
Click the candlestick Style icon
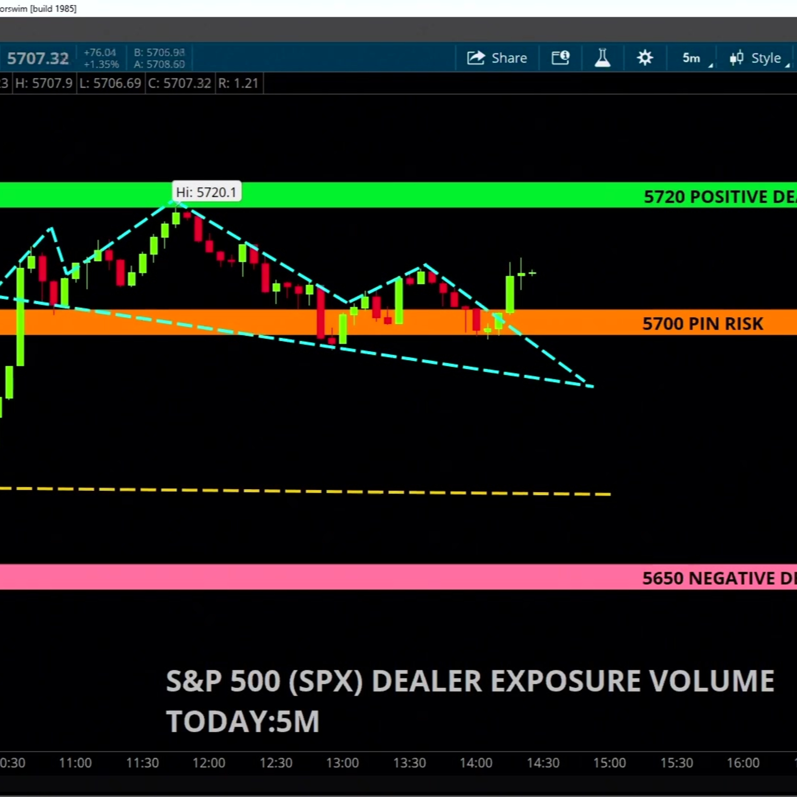point(736,58)
